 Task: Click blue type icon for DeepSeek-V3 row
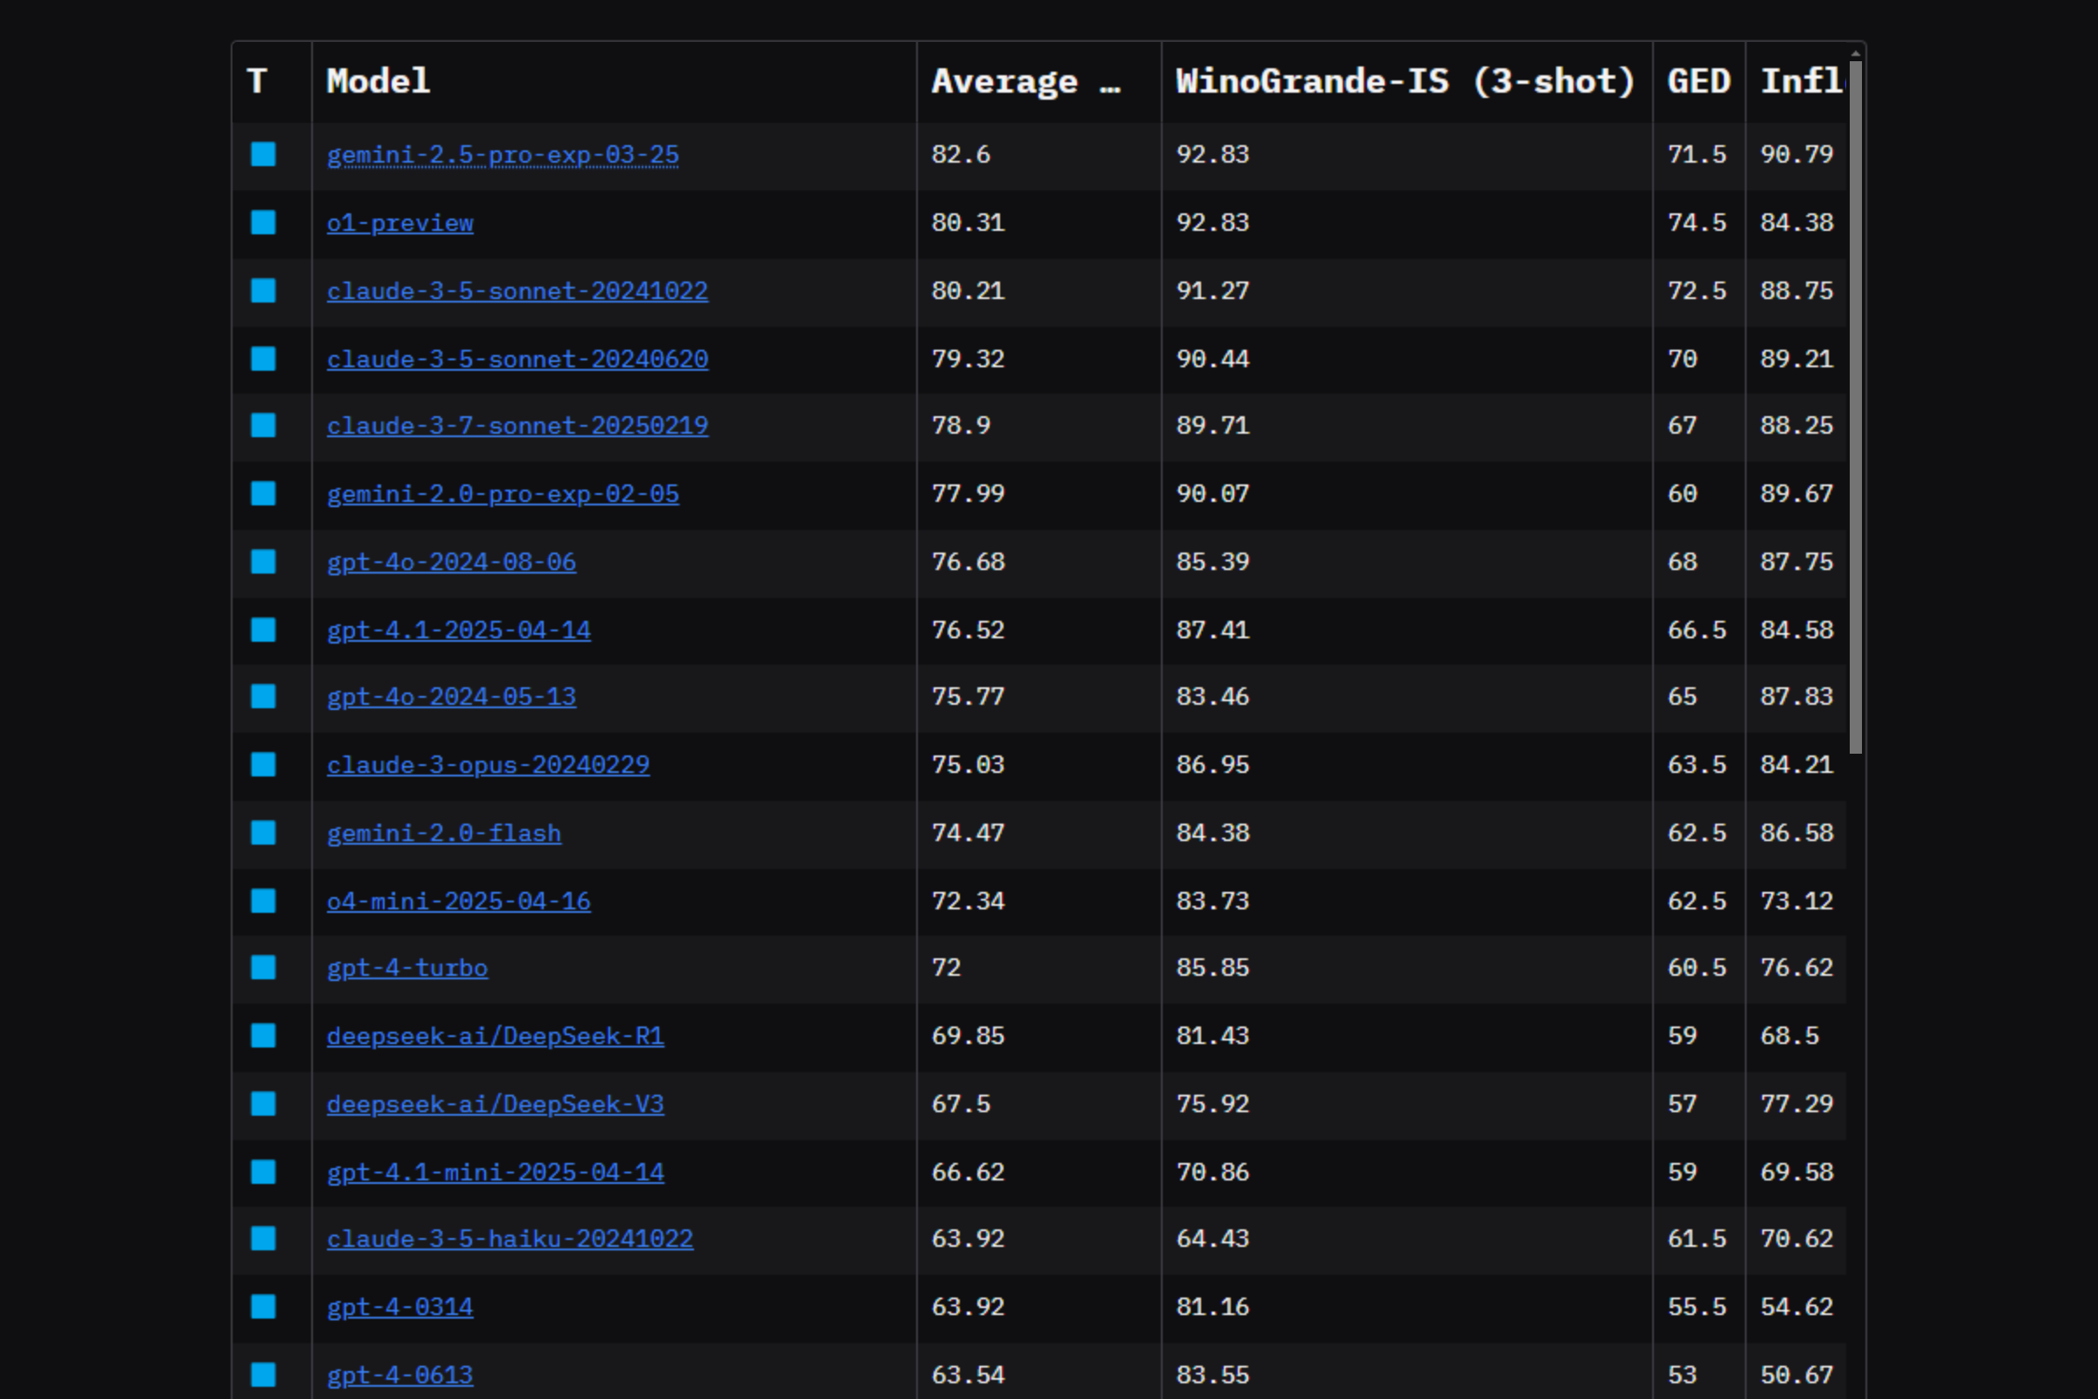(x=263, y=1104)
